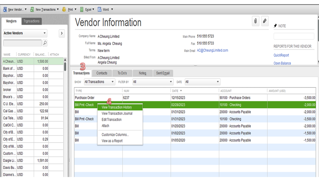
Task: Click the Type column header
Action: pyautogui.click(x=98, y=91)
